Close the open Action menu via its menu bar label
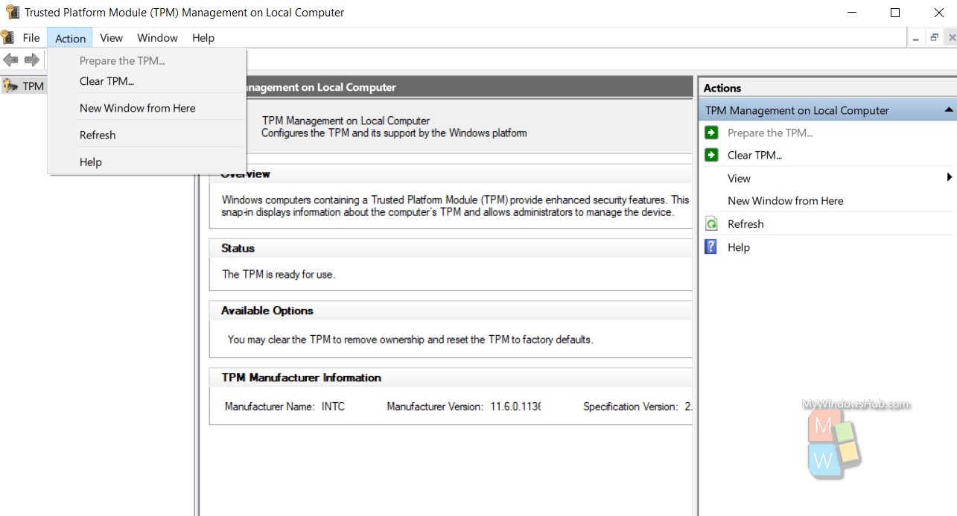Image resolution: width=957 pixels, height=516 pixels. tap(71, 38)
